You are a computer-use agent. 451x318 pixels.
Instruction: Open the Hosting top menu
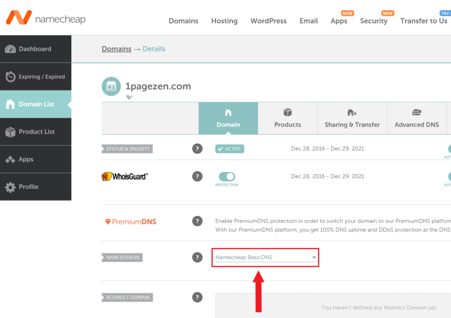pyautogui.click(x=224, y=21)
